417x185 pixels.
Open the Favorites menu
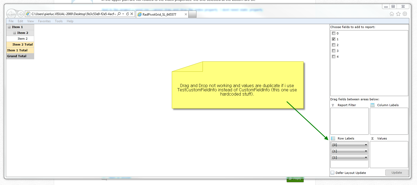click(44, 21)
